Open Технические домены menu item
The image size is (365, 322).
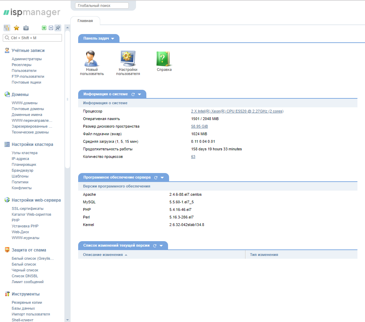tap(30, 132)
